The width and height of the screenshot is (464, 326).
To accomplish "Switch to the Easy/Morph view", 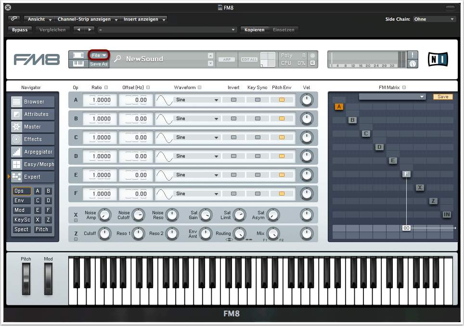I will [x=33, y=164].
